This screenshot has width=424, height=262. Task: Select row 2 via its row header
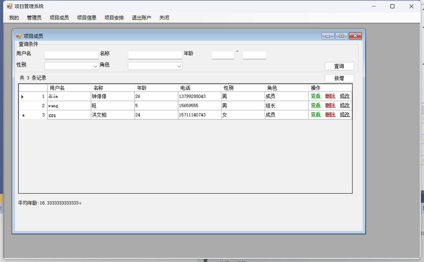point(33,106)
